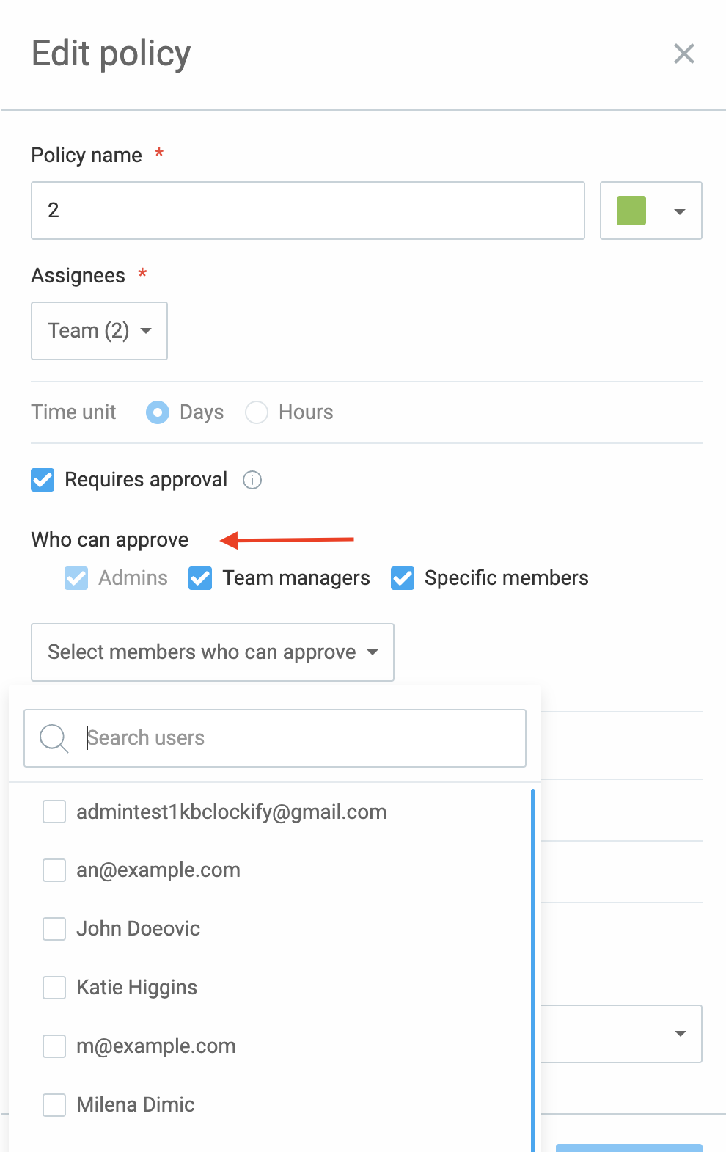Click the Requires approval info icon
726x1152 pixels.
click(252, 480)
